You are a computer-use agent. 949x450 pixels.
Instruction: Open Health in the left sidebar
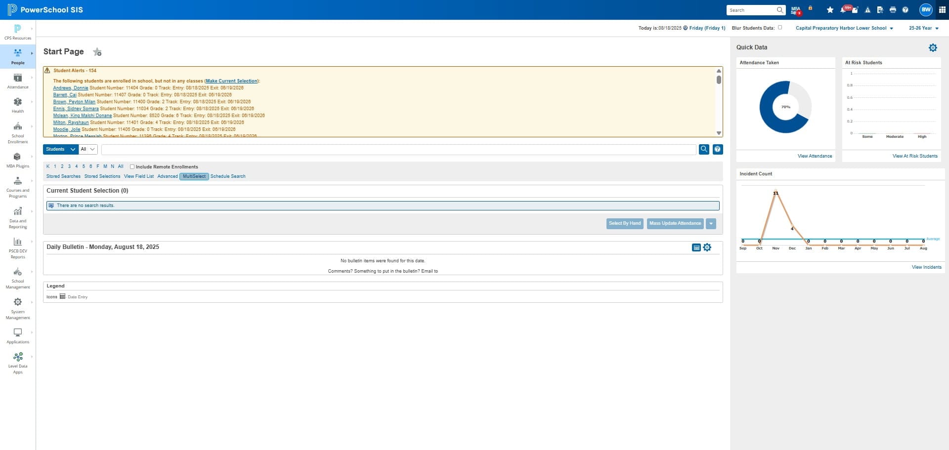[x=18, y=105]
